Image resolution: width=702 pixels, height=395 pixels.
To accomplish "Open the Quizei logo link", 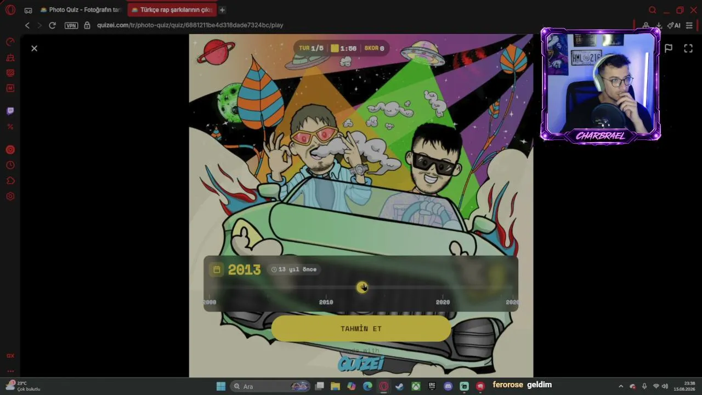I will tap(360, 363).
